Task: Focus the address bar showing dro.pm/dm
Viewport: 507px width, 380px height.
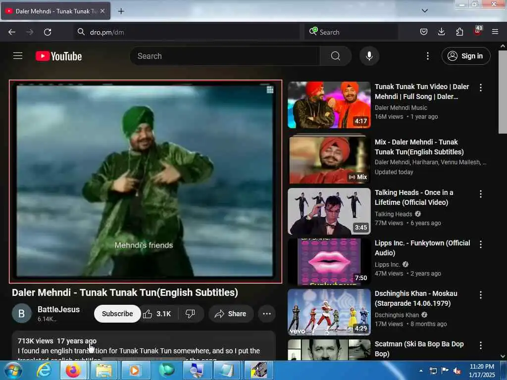Action: (x=187, y=32)
